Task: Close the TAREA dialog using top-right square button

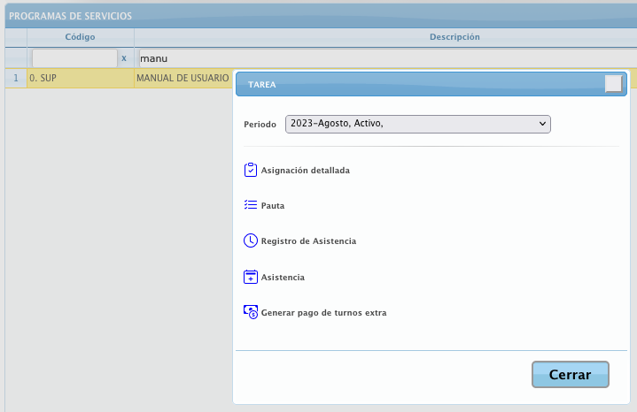Action: [x=613, y=84]
